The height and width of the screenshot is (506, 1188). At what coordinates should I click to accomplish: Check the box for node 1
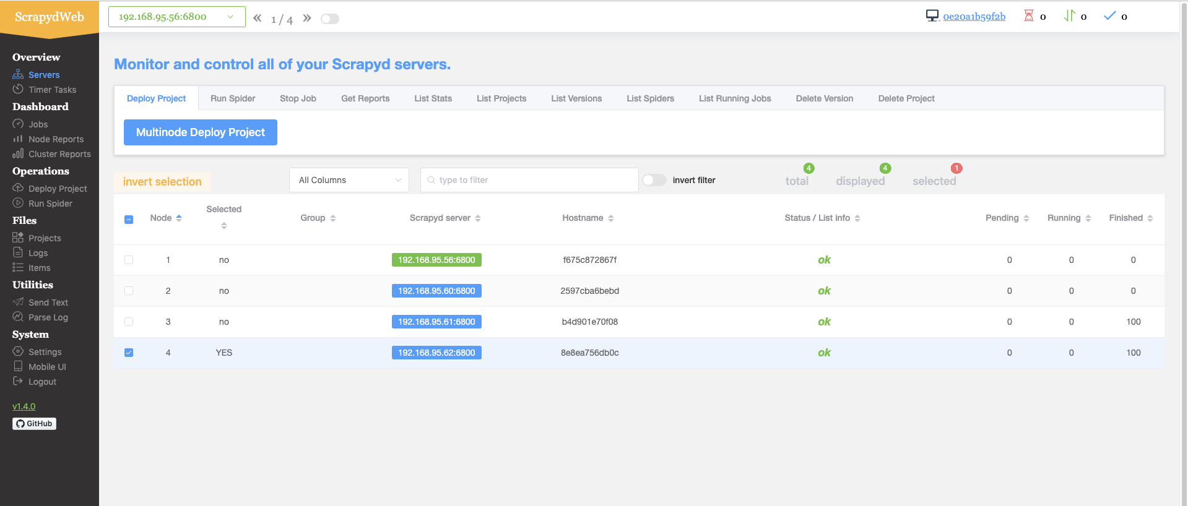[x=129, y=260]
